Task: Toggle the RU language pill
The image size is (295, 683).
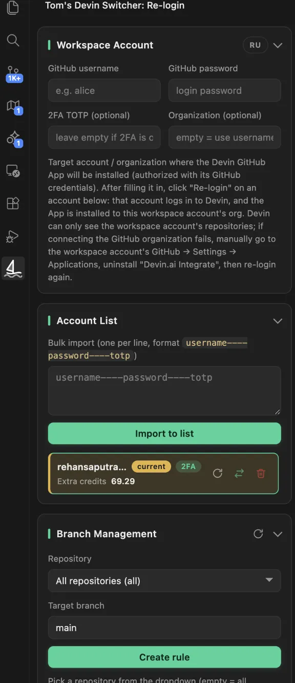Action: click(x=255, y=45)
